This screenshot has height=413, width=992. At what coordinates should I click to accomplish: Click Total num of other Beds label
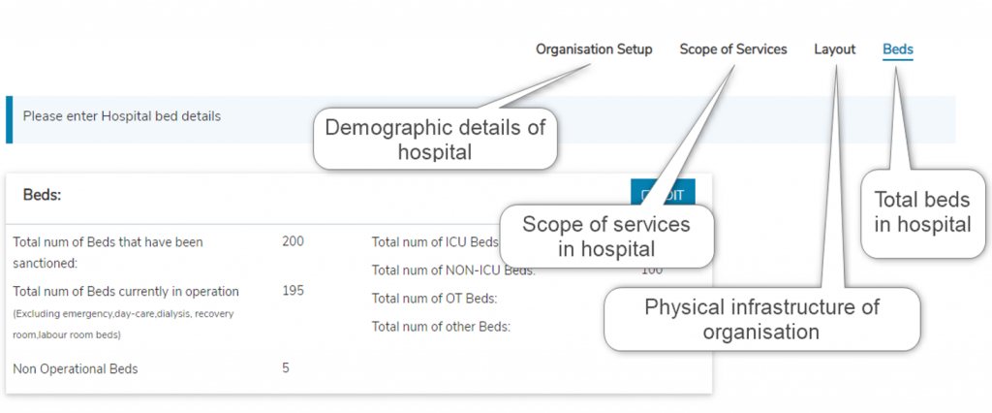441,327
